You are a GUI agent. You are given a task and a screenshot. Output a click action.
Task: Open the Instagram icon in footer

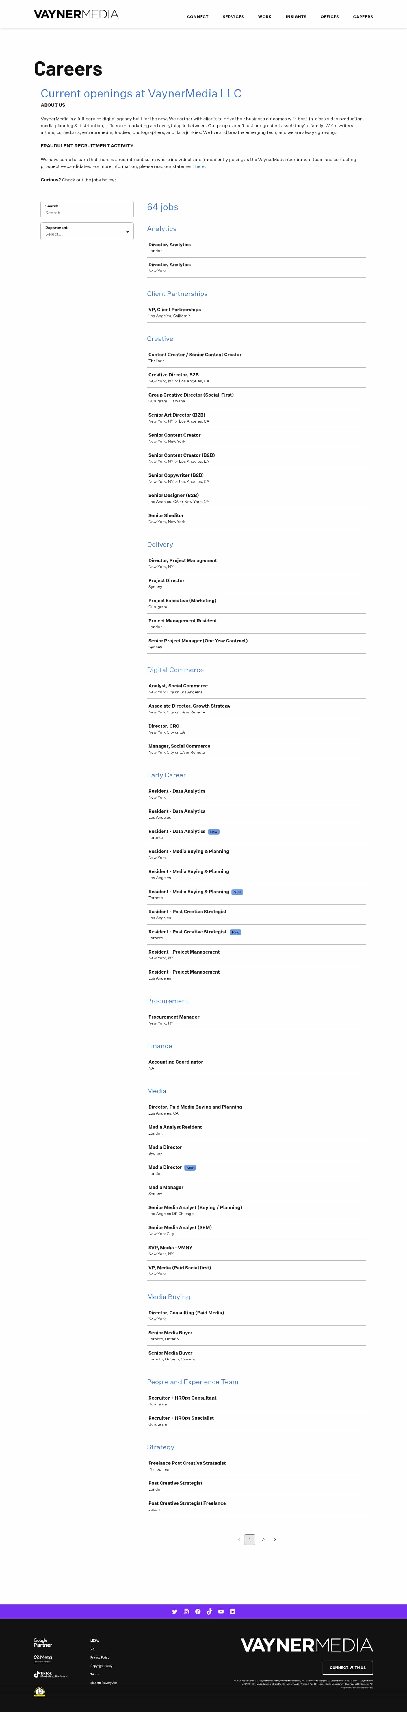[186, 1611]
